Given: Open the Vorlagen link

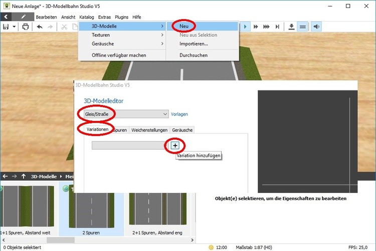Looking at the screenshot, I should (179, 114).
